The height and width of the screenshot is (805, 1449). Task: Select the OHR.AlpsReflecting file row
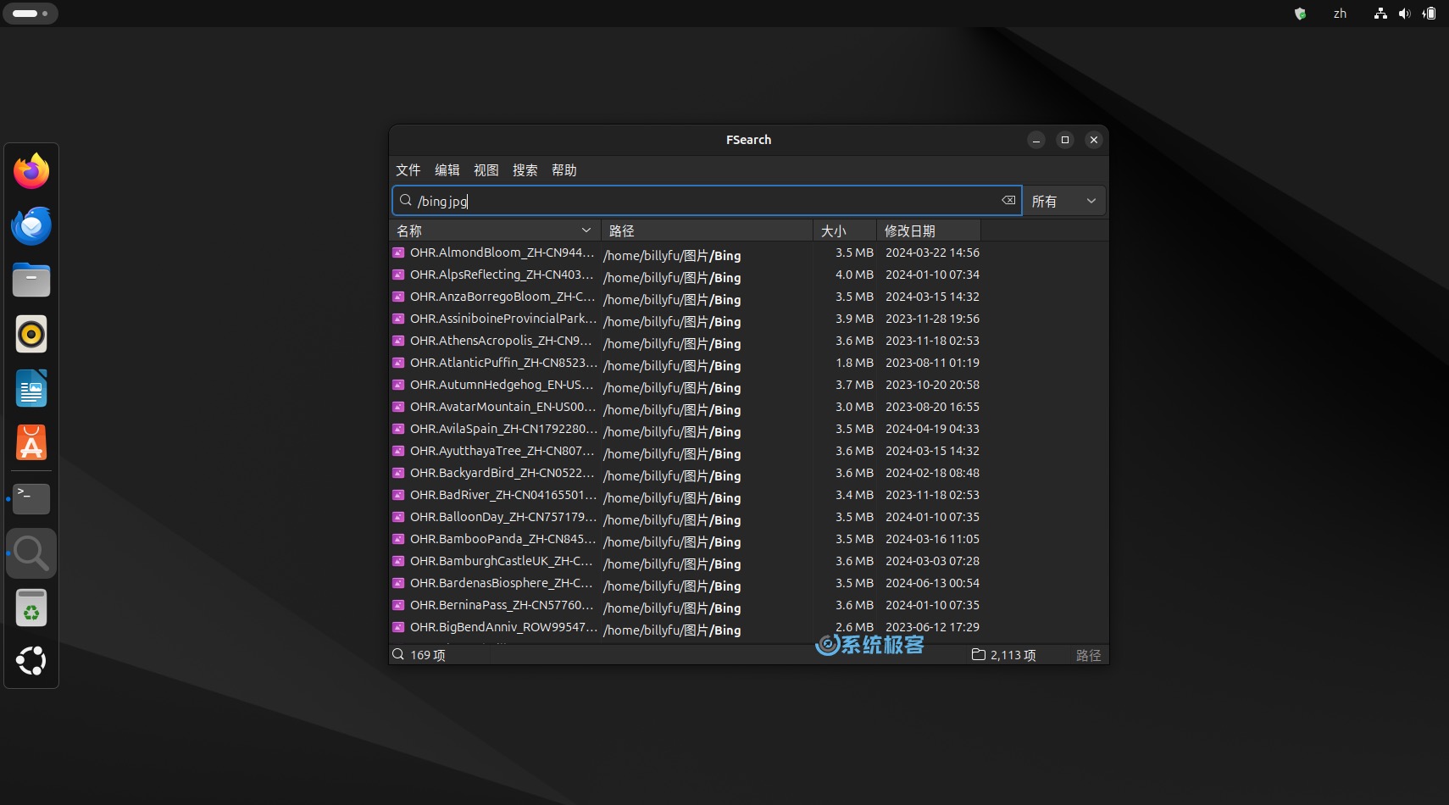click(748, 275)
